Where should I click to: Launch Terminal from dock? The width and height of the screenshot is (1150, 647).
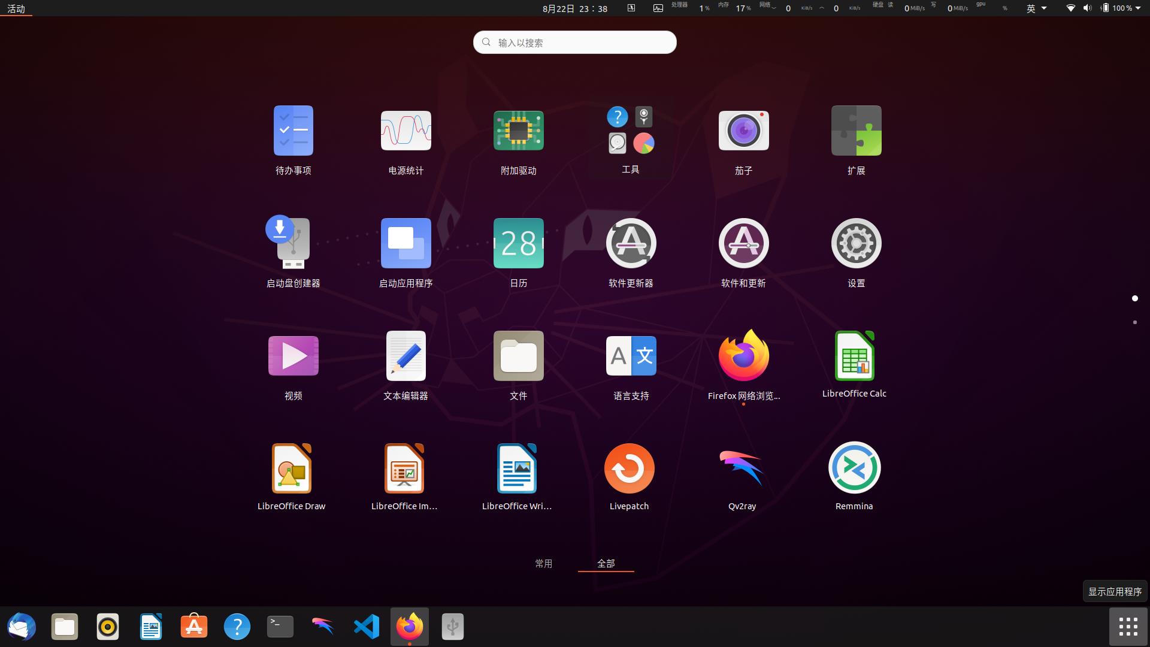click(280, 627)
